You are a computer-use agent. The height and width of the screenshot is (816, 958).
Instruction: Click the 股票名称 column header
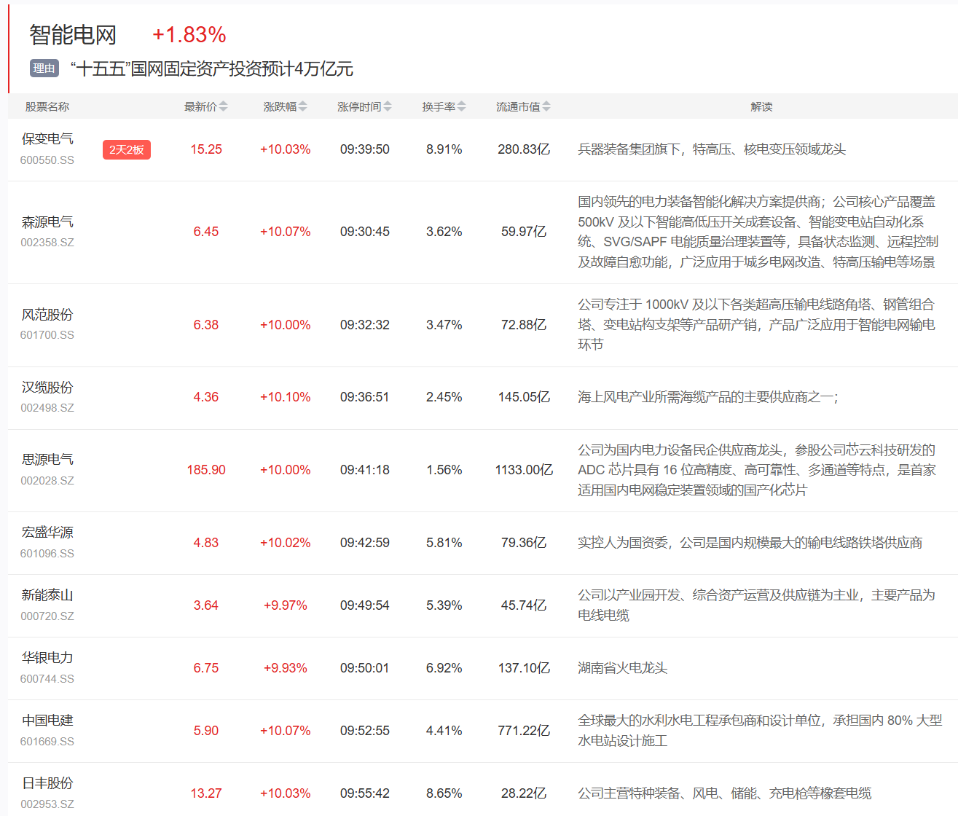pyautogui.click(x=47, y=106)
